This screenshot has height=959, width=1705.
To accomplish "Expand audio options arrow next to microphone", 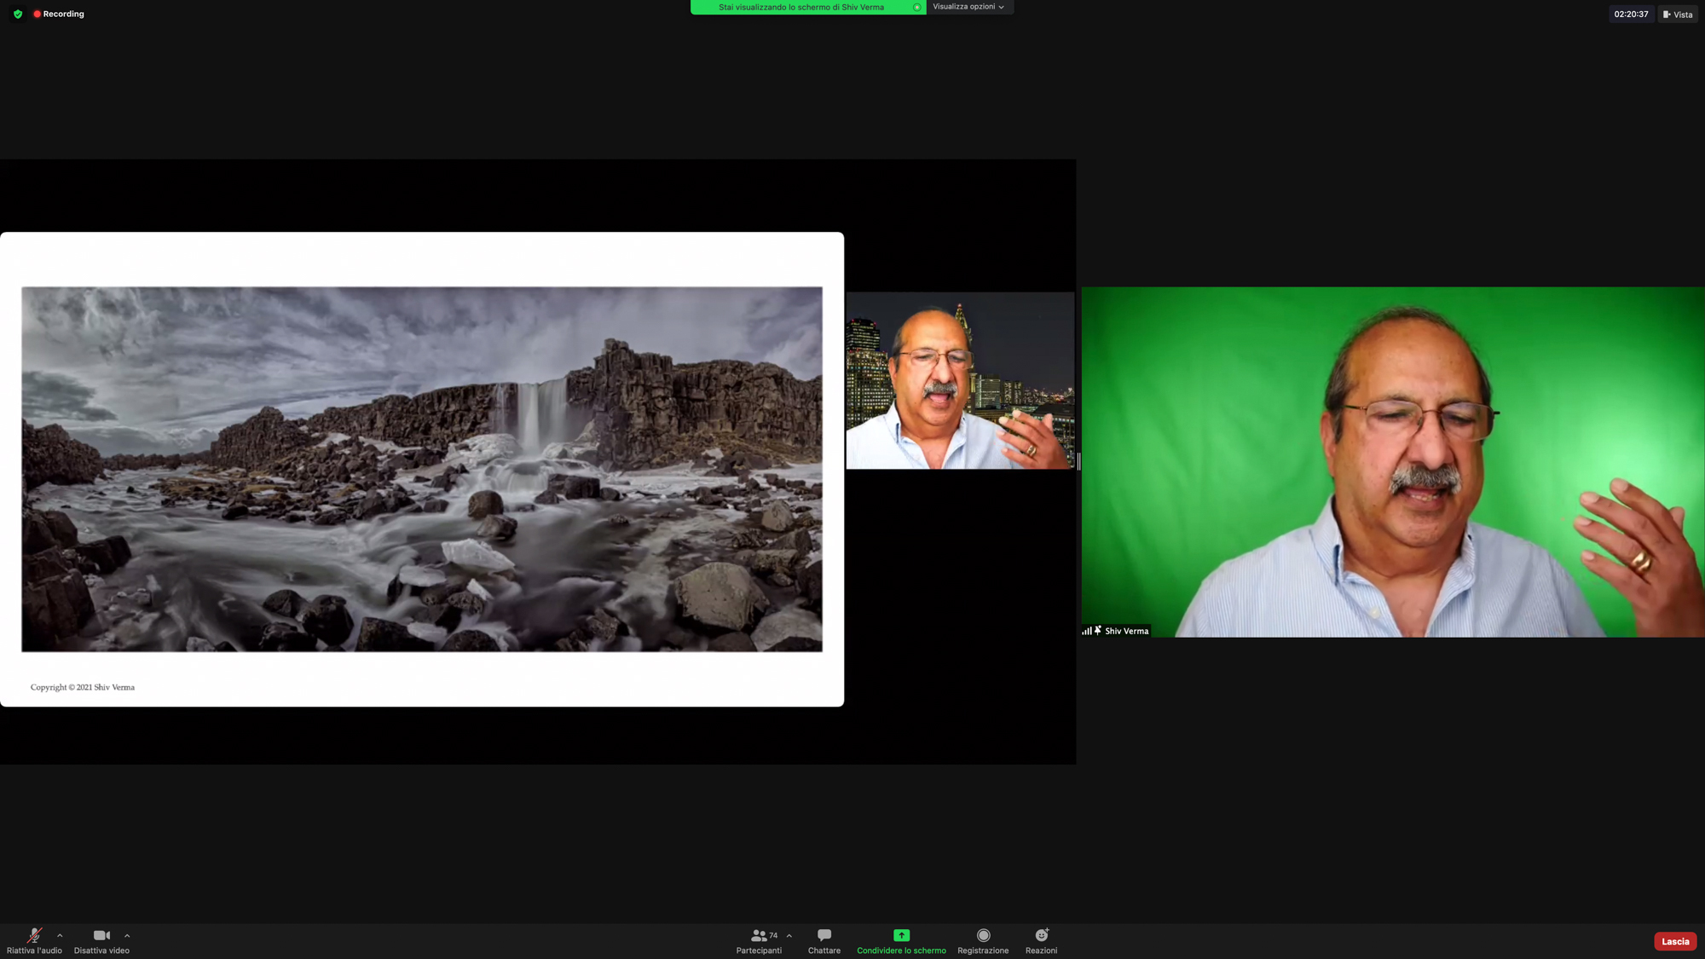I will click(60, 936).
